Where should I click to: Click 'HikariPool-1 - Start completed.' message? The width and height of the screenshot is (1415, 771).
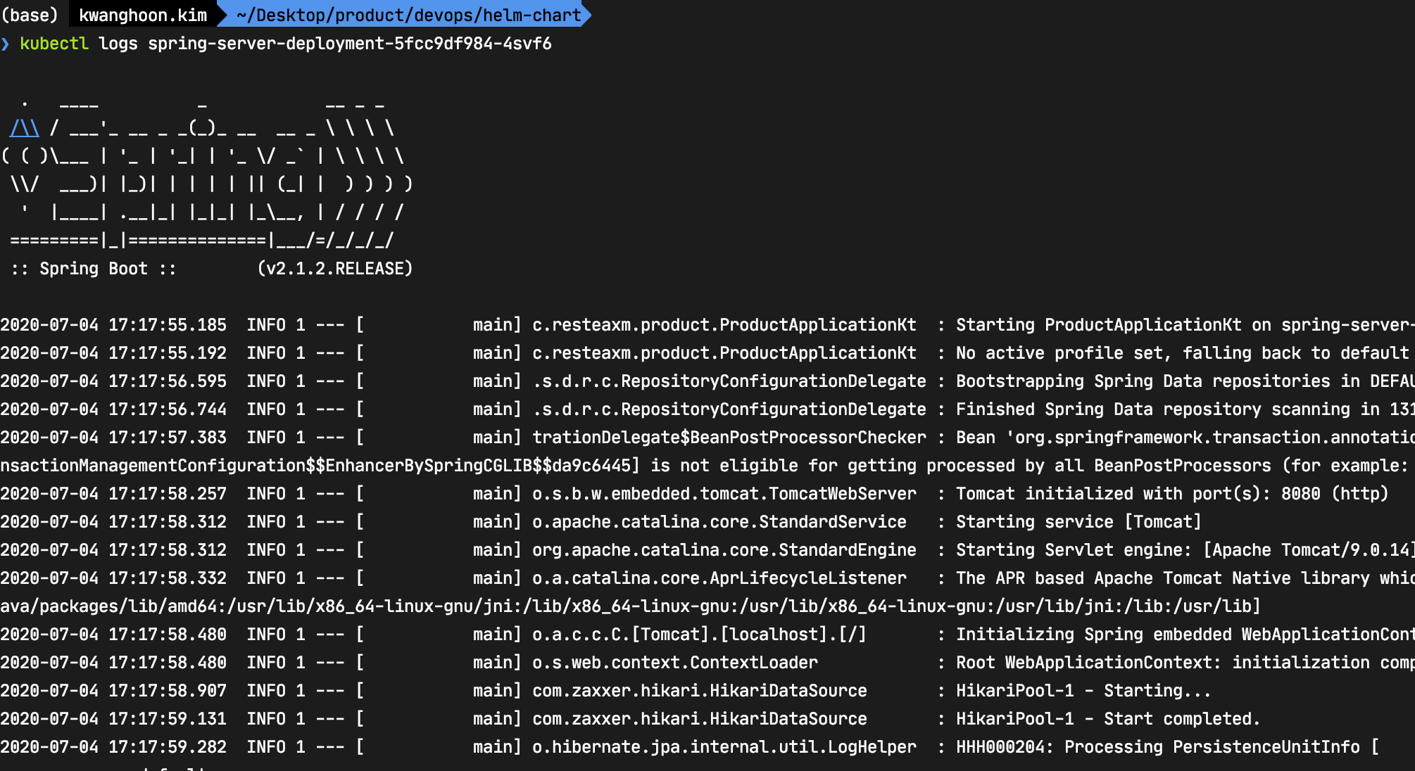point(1107,719)
